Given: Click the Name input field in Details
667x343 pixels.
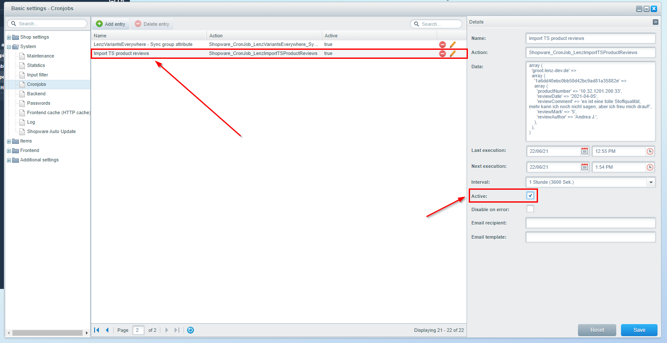Looking at the screenshot, I should (x=590, y=38).
